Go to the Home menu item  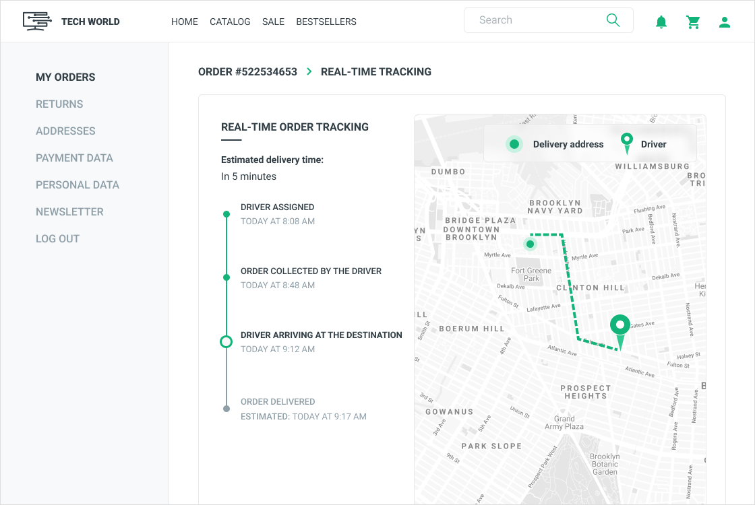coord(185,22)
